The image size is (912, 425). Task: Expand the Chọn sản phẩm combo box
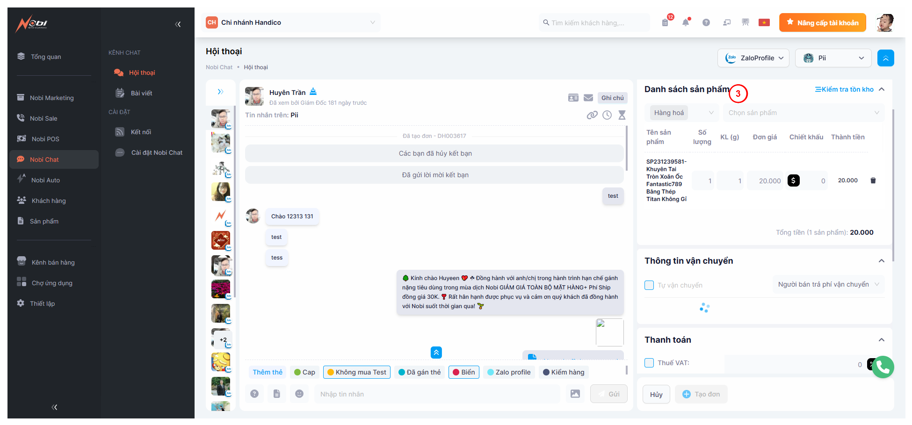[803, 113]
